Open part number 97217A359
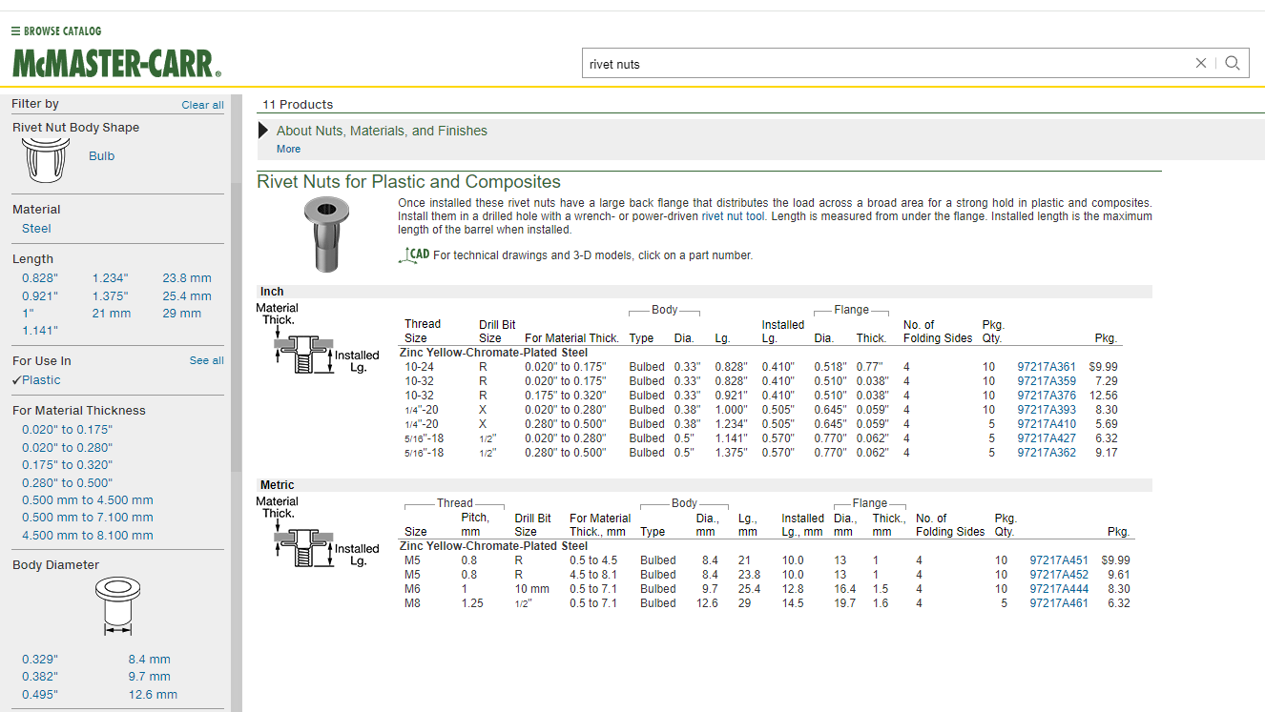Screen dimensions: 1265x712 [1047, 381]
